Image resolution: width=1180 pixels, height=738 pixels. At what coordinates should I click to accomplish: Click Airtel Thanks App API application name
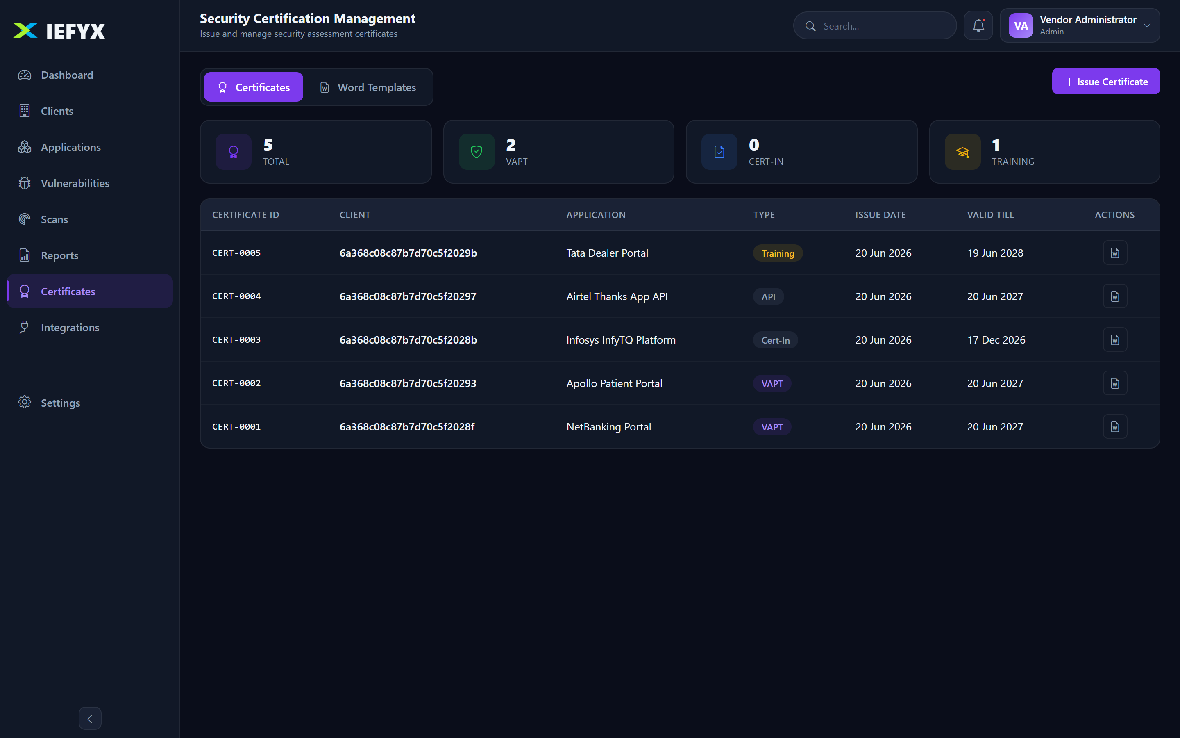click(x=617, y=296)
